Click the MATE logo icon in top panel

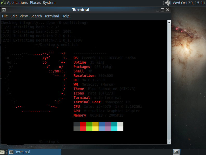coord(3,3)
